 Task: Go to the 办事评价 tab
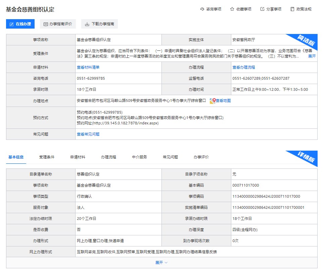(x=201, y=157)
